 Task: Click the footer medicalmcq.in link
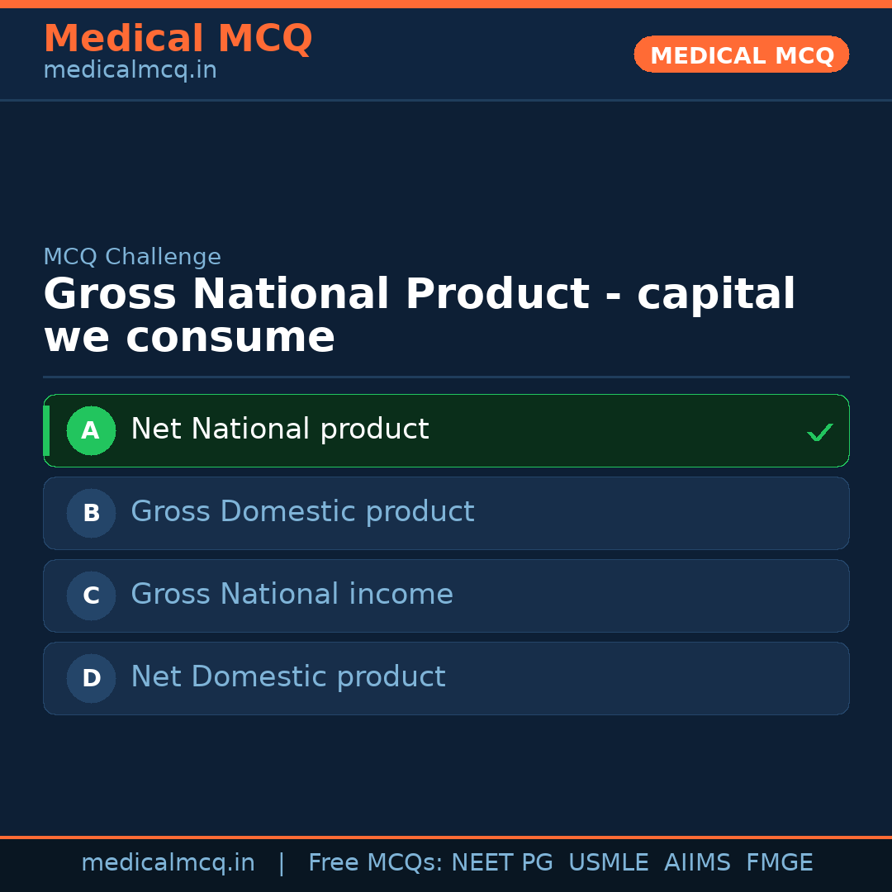(x=168, y=861)
